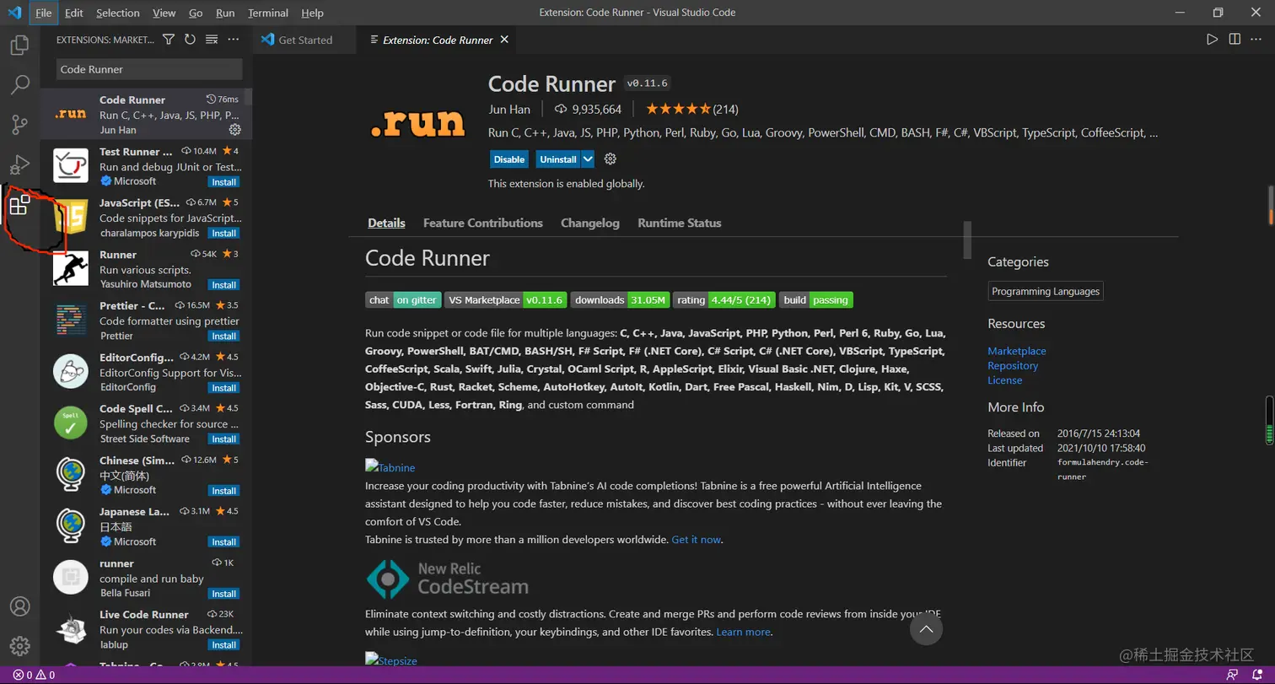Viewport: 1275px width, 684px height.
Task: Open the gear for Code Runner list item
Action: [235, 130]
